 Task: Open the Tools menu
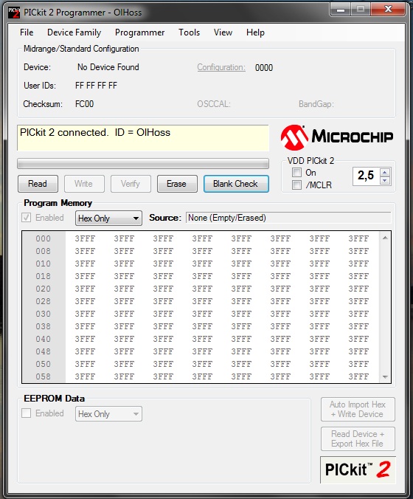(x=190, y=32)
